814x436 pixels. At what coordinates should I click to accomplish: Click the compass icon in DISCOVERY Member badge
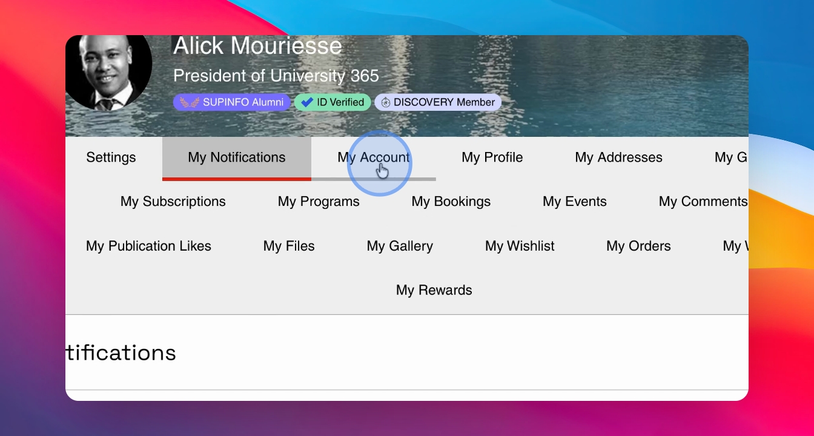tap(386, 102)
